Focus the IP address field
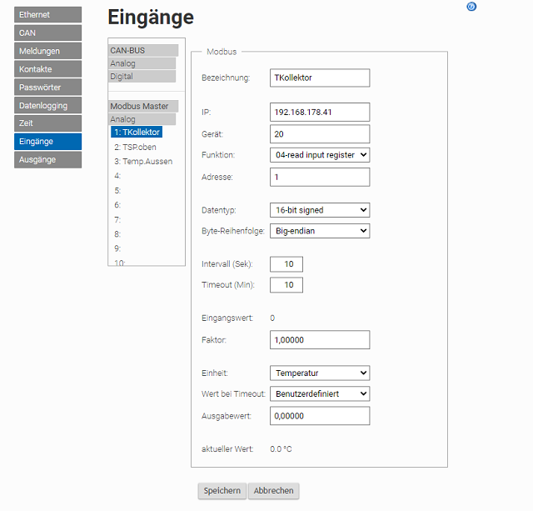Viewport: 533px width, 511px height. [320, 112]
